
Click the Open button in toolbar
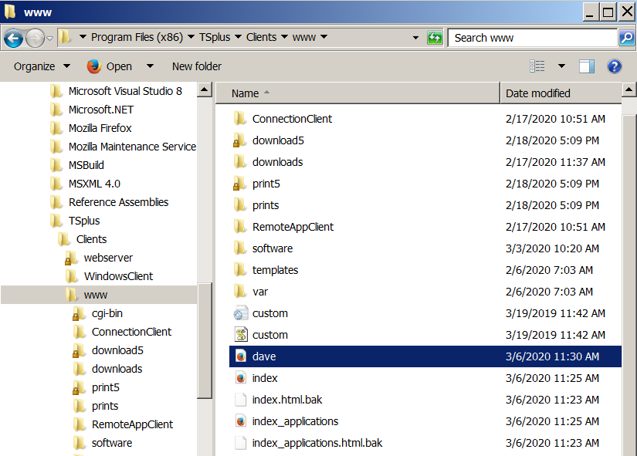coord(110,66)
